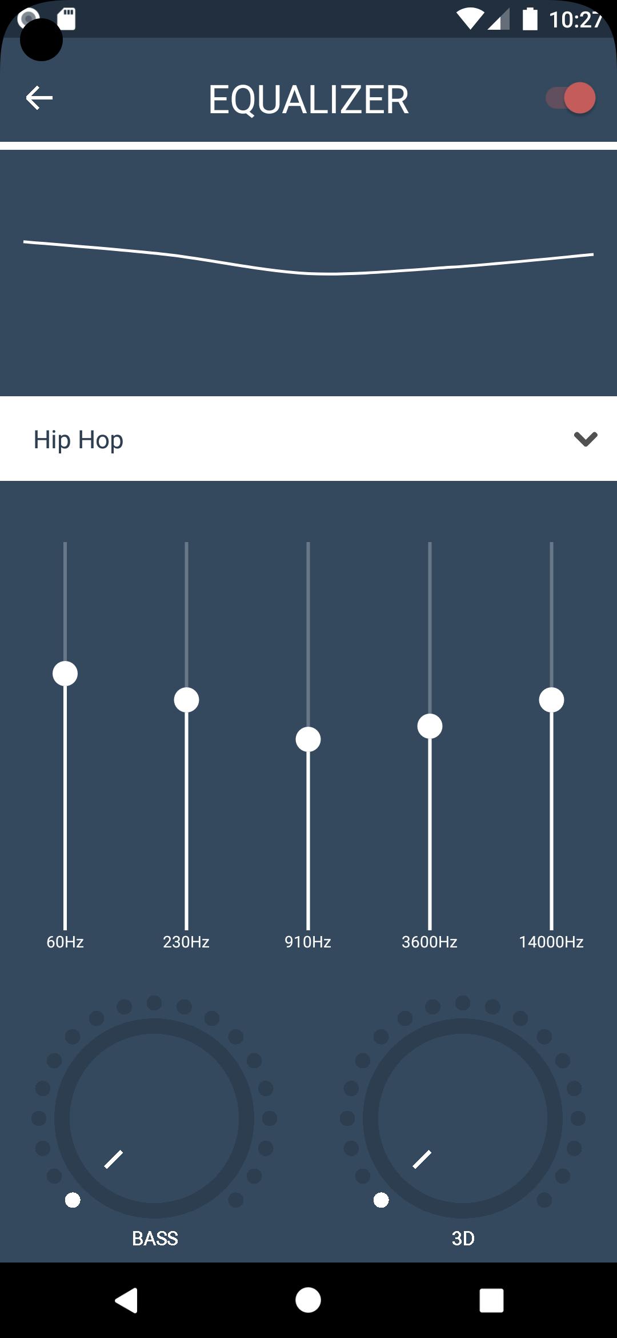Click the 230Hz slider handle

pos(186,700)
